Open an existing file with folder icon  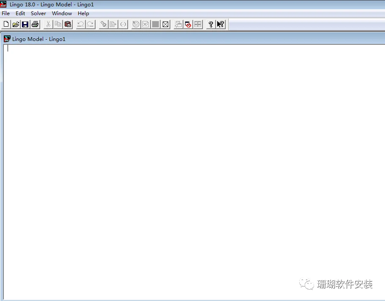[x=16, y=24]
